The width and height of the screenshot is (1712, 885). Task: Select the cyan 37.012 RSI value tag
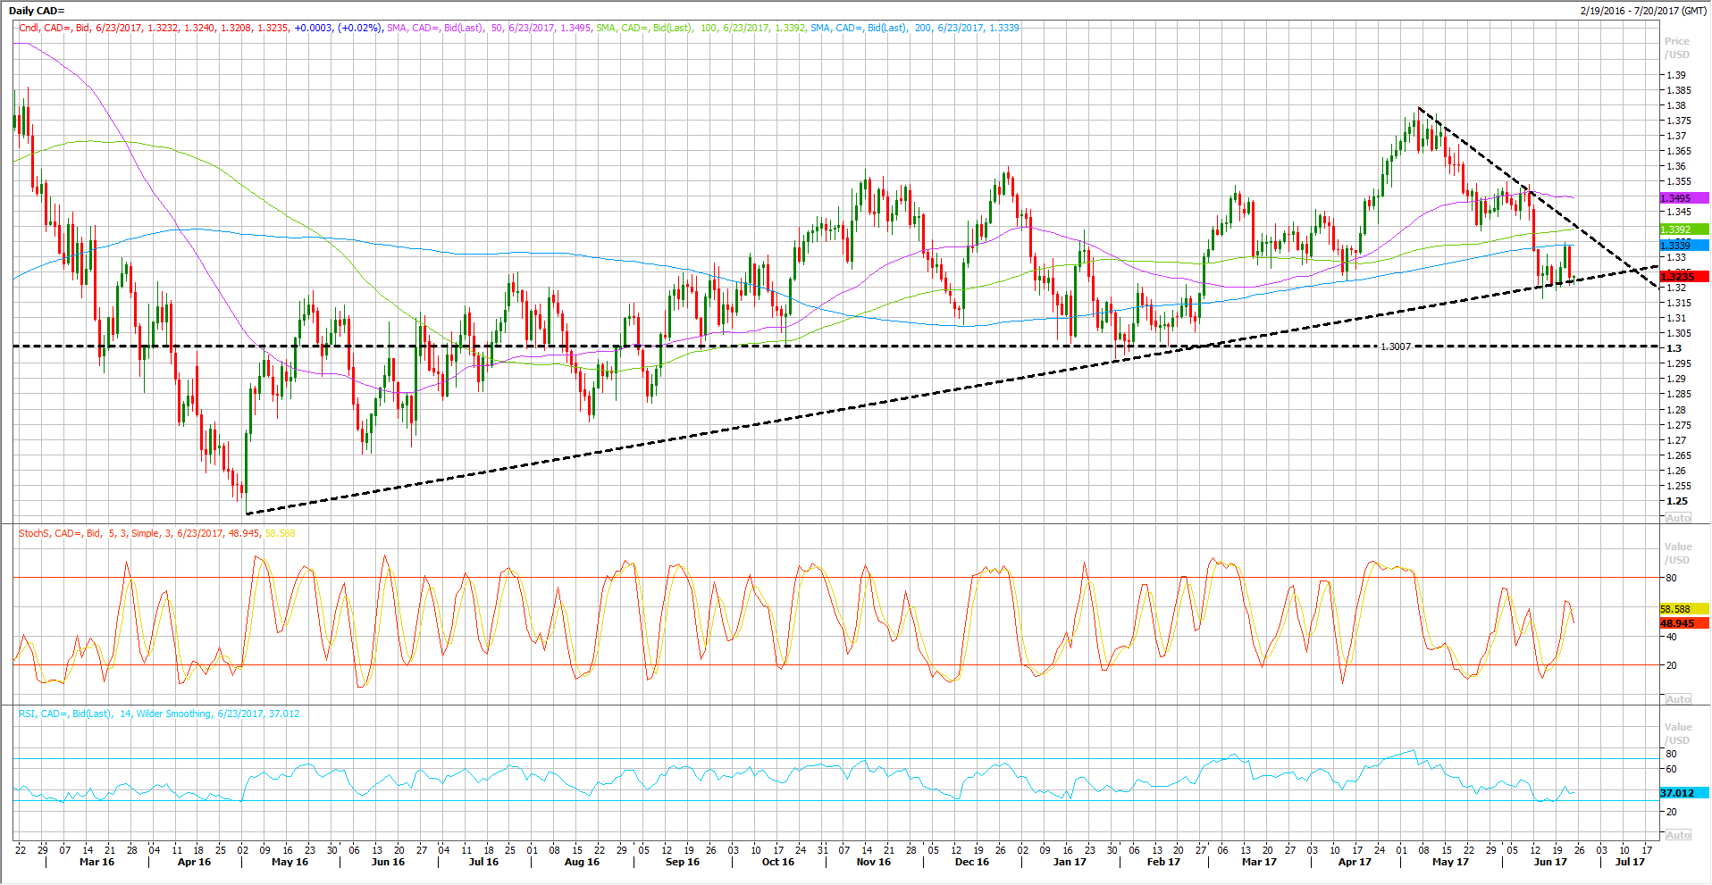tap(1683, 793)
